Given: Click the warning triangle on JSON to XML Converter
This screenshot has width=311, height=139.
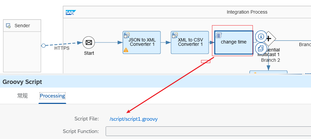Looking at the screenshot, I should [x=126, y=50].
